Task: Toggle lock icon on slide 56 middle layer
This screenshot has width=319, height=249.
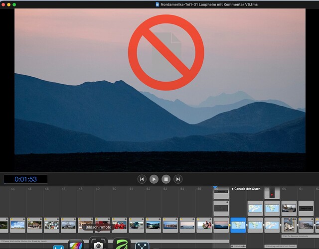Action: coord(227,202)
